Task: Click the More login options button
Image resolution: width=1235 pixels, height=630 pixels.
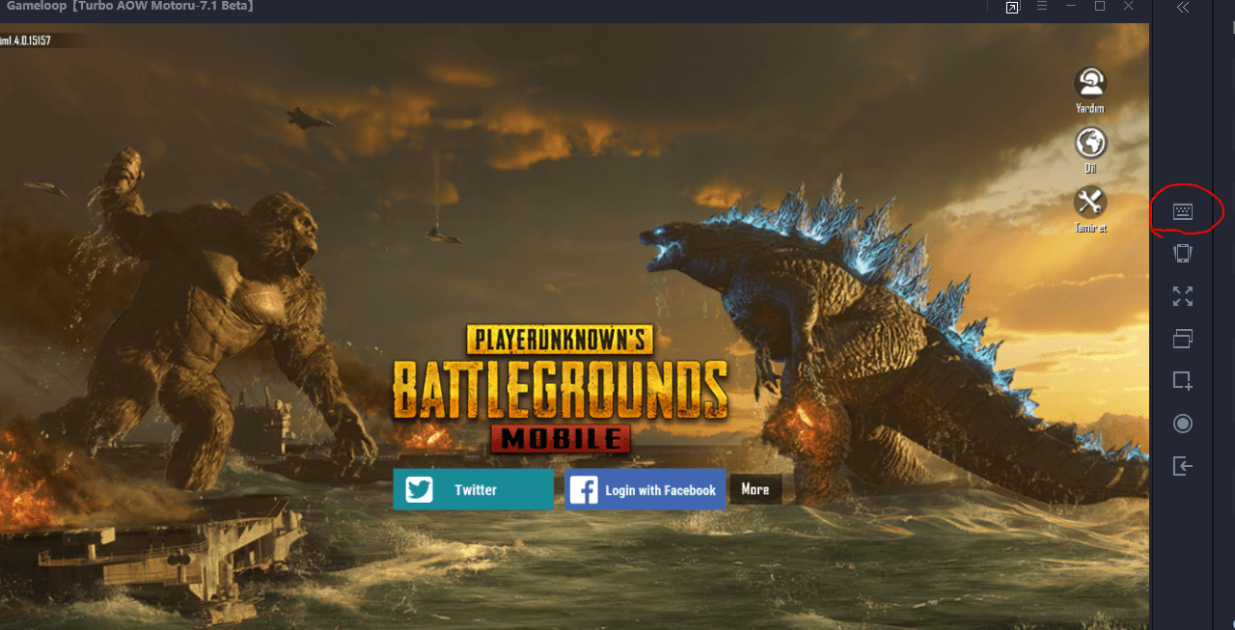Action: (x=755, y=489)
